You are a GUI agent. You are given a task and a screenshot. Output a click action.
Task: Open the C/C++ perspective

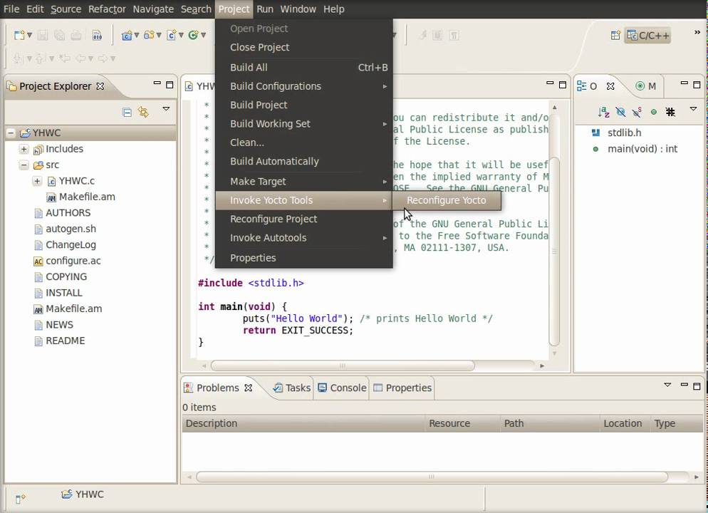pyautogui.click(x=648, y=35)
